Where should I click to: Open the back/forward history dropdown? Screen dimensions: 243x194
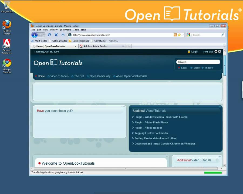44,35
